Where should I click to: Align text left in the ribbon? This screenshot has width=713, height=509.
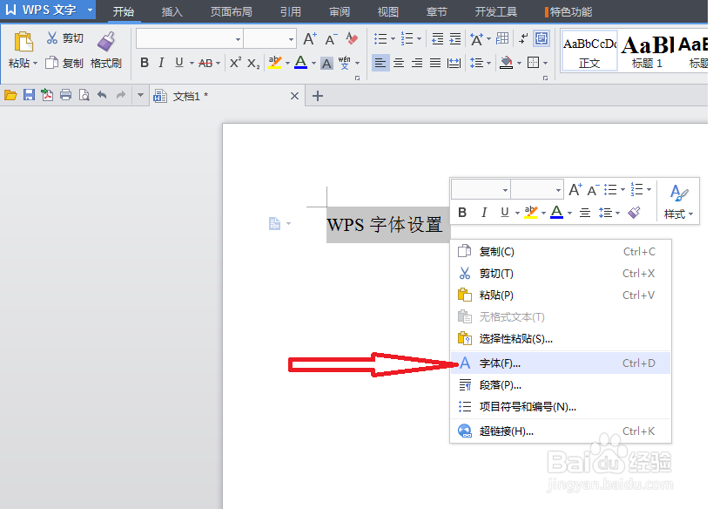[380, 63]
